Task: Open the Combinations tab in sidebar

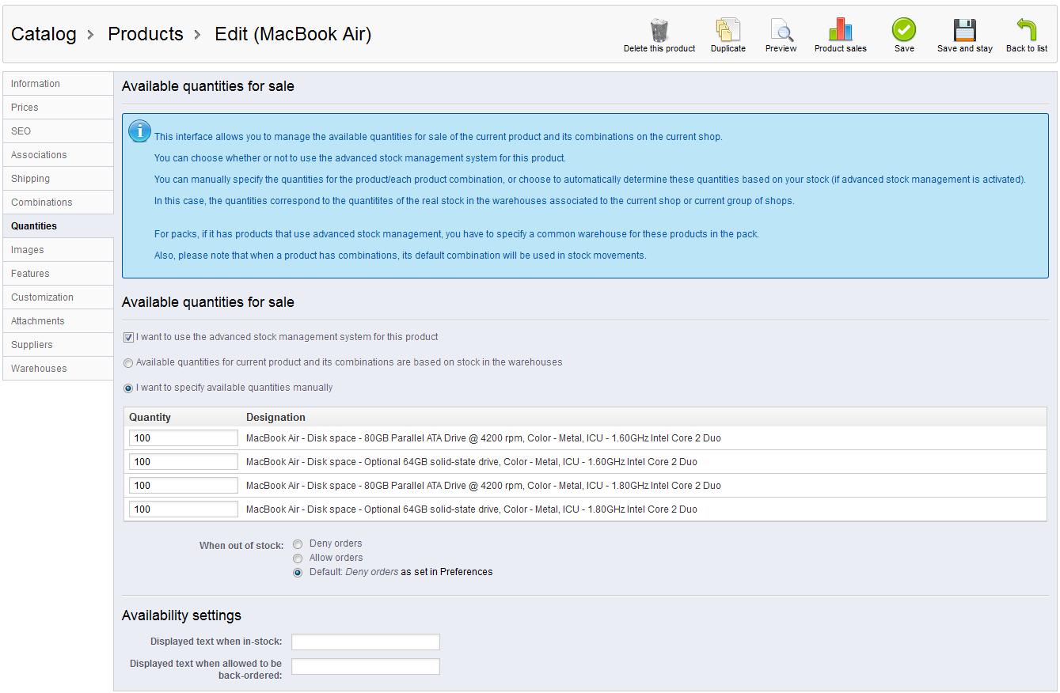Action: (x=42, y=203)
